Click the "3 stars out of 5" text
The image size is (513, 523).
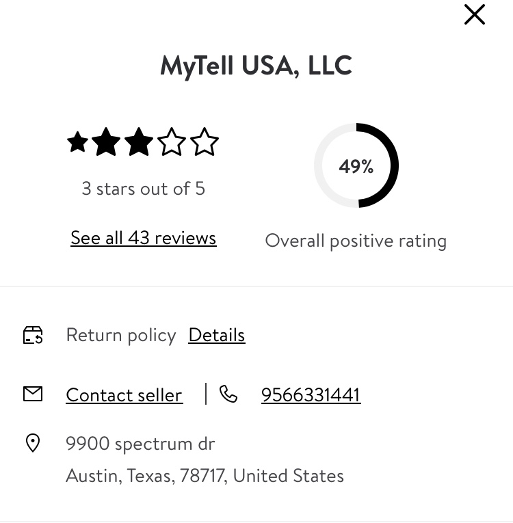[143, 189]
